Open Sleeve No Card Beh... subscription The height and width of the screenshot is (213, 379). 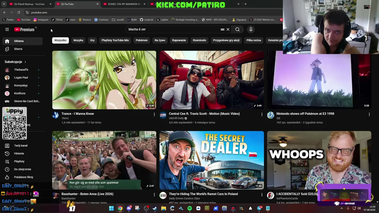[x=23, y=101]
